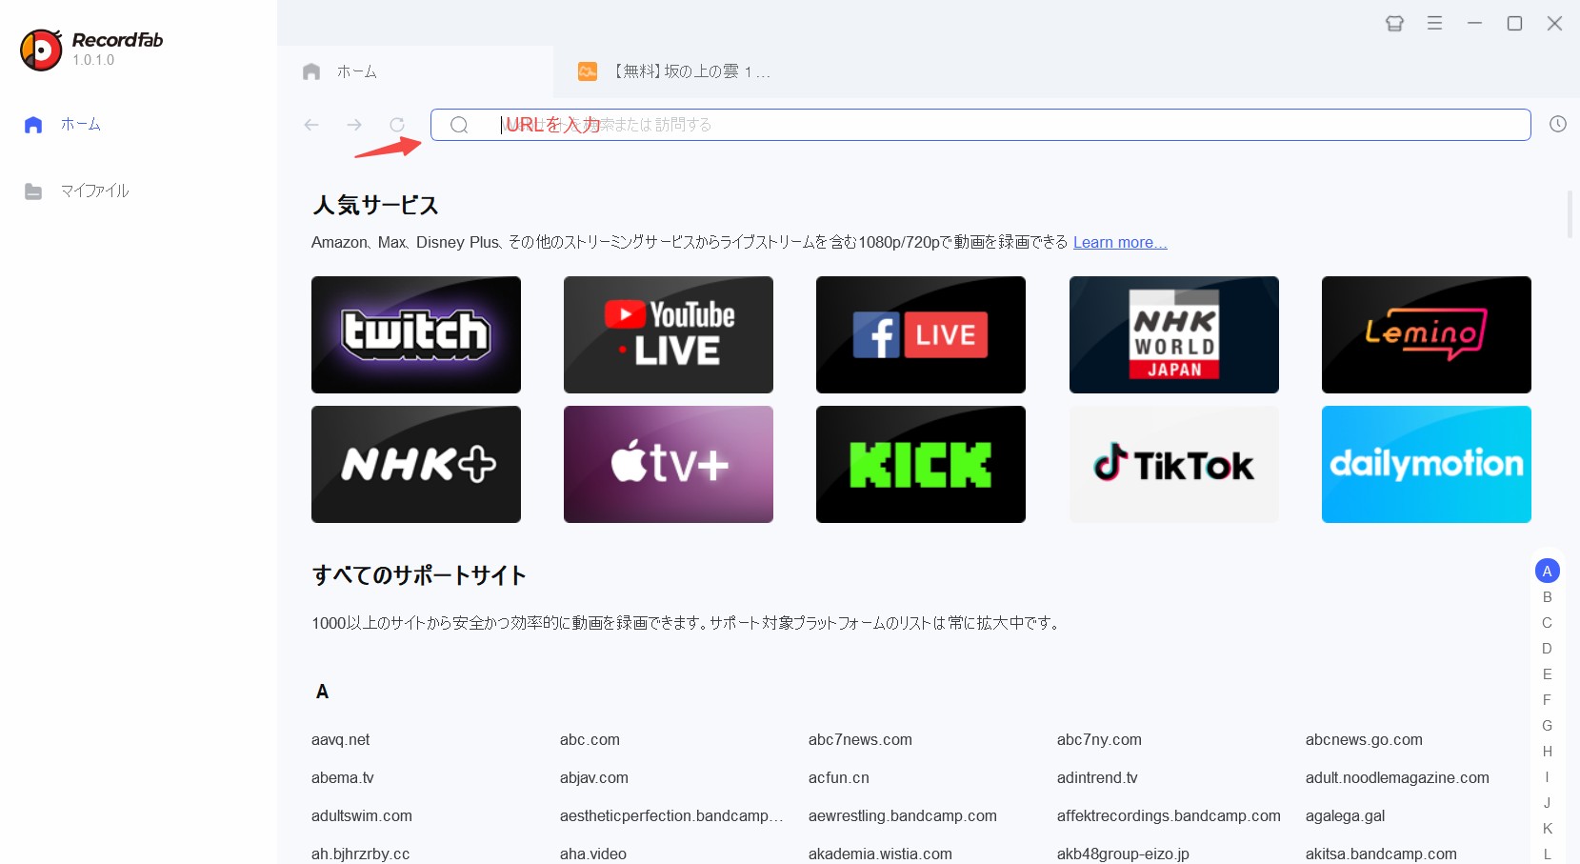Open the NHK+ service tile
Screen dimensions: 1580x864
[x=416, y=464]
